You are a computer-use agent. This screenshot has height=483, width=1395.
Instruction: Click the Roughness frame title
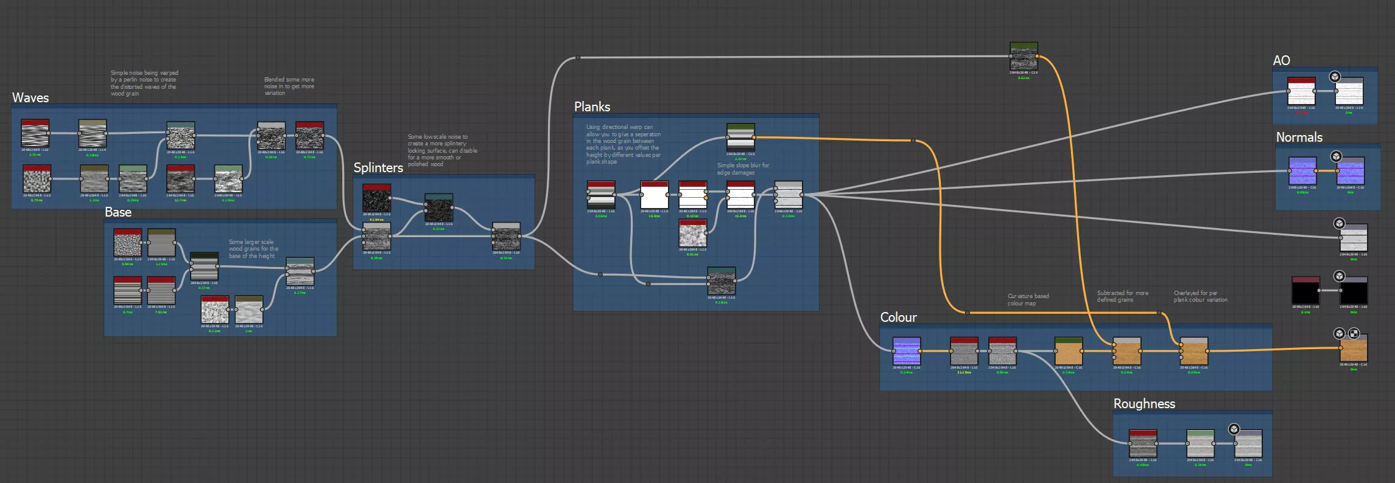(x=1144, y=404)
